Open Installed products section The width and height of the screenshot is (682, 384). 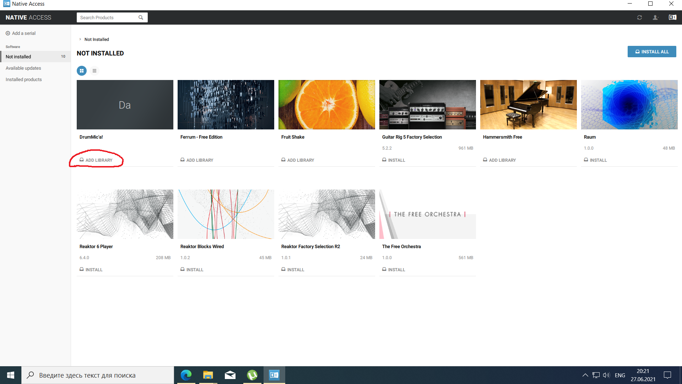point(24,79)
